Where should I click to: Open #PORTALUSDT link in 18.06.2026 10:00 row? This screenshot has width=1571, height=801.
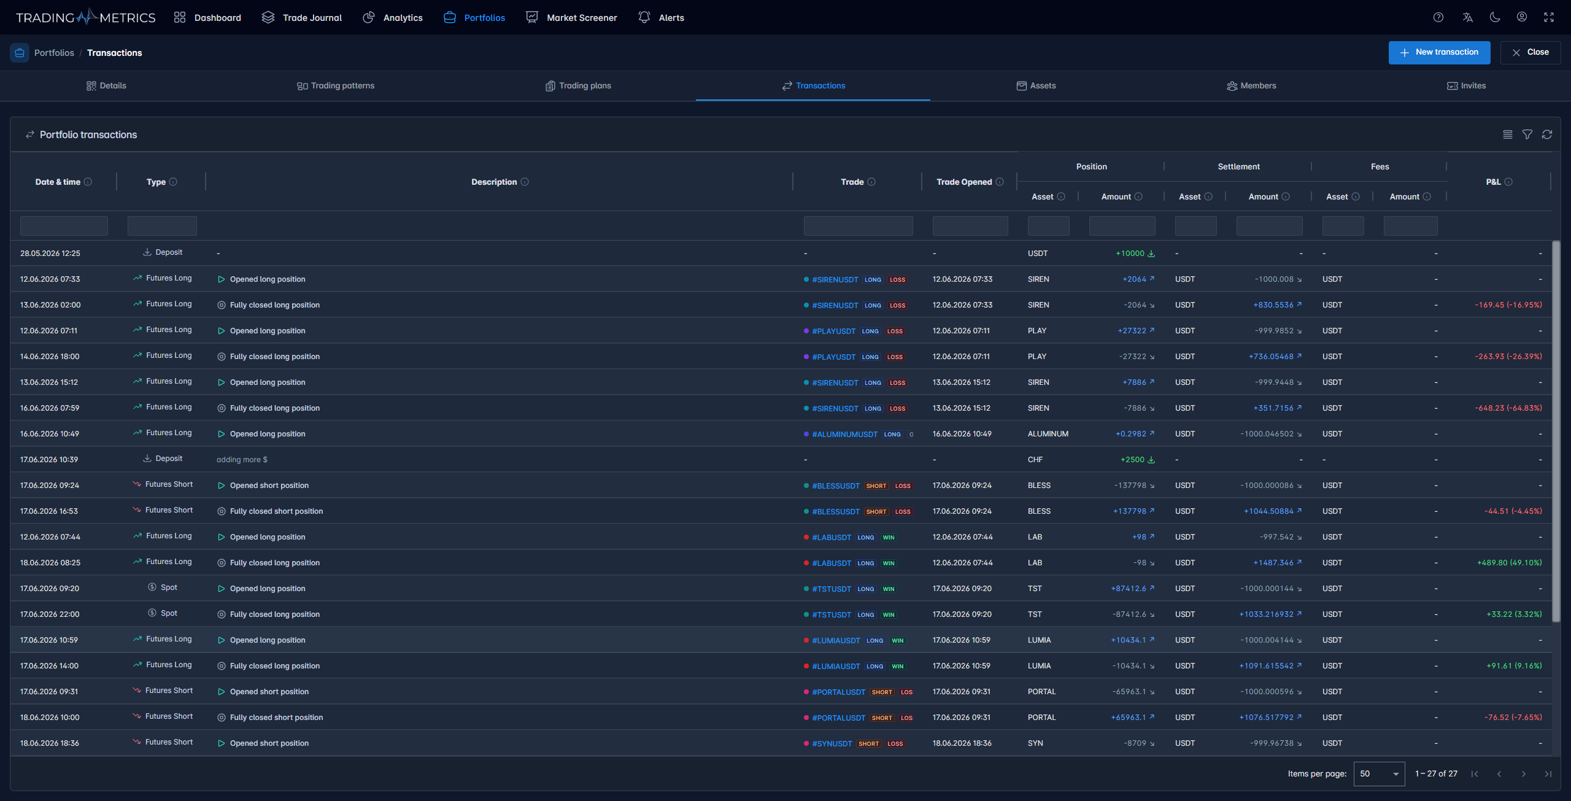[838, 718]
